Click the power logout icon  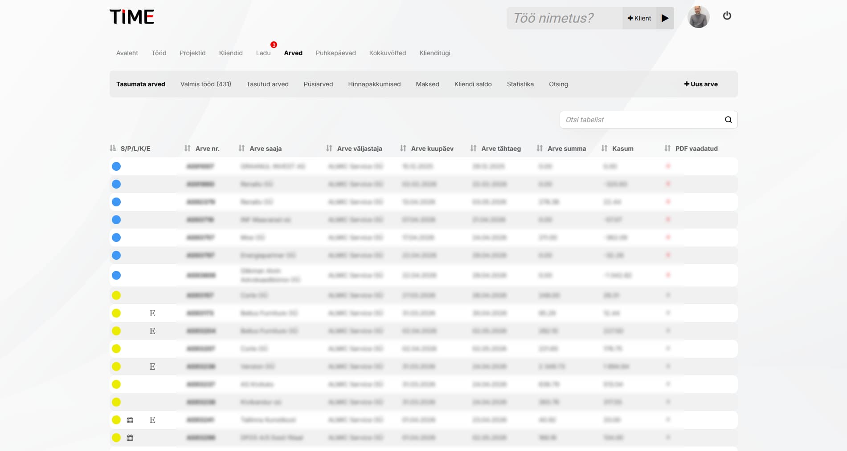tap(727, 16)
